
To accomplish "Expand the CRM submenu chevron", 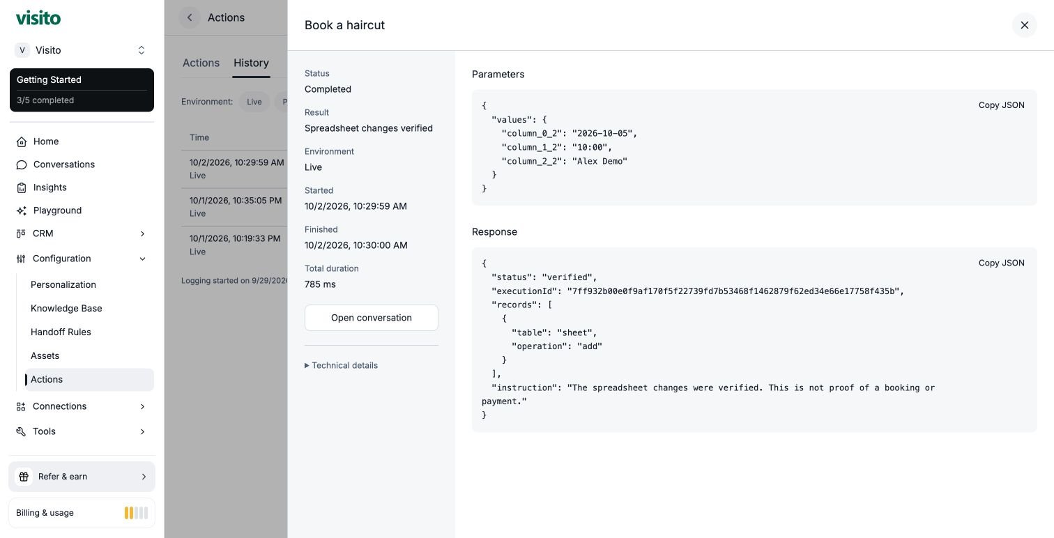I will (142, 233).
